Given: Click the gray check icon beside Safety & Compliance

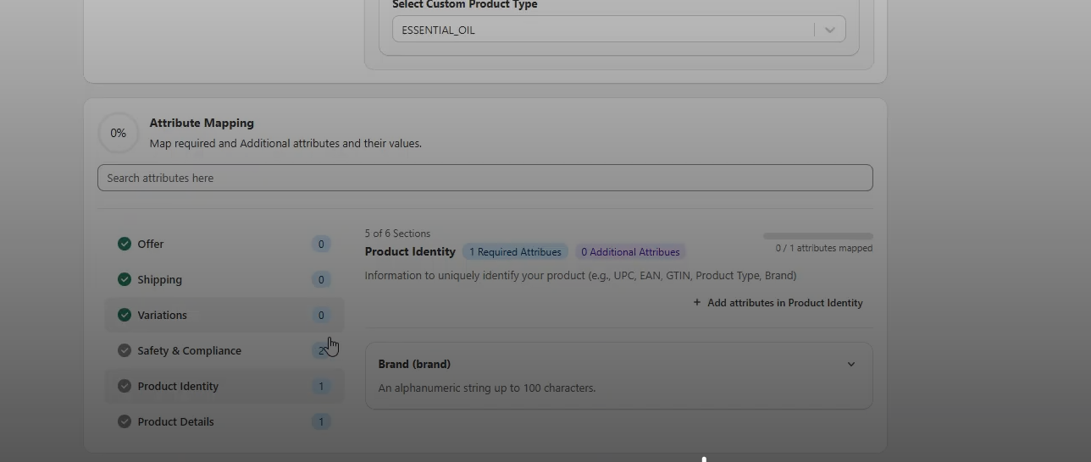Looking at the screenshot, I should [x=125, y=350].
